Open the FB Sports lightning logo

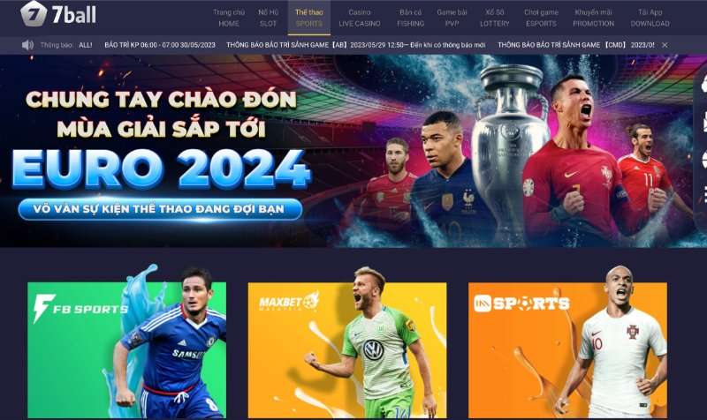point(43,308)
